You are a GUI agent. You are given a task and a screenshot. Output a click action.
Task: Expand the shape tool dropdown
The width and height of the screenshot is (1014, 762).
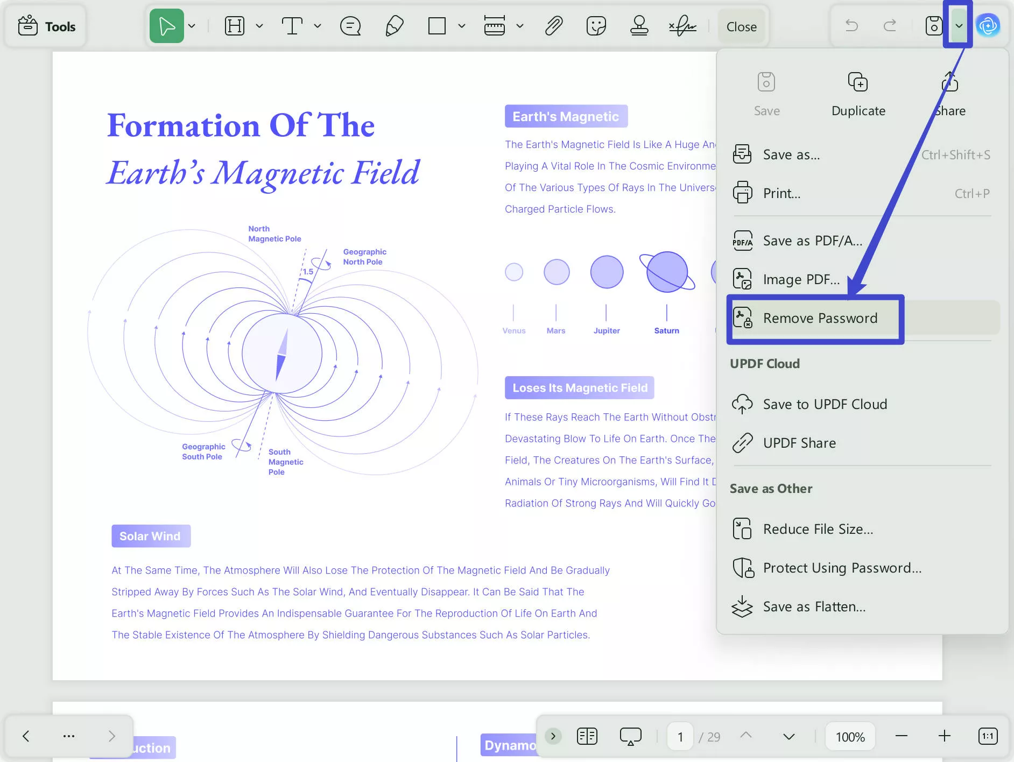460,25
